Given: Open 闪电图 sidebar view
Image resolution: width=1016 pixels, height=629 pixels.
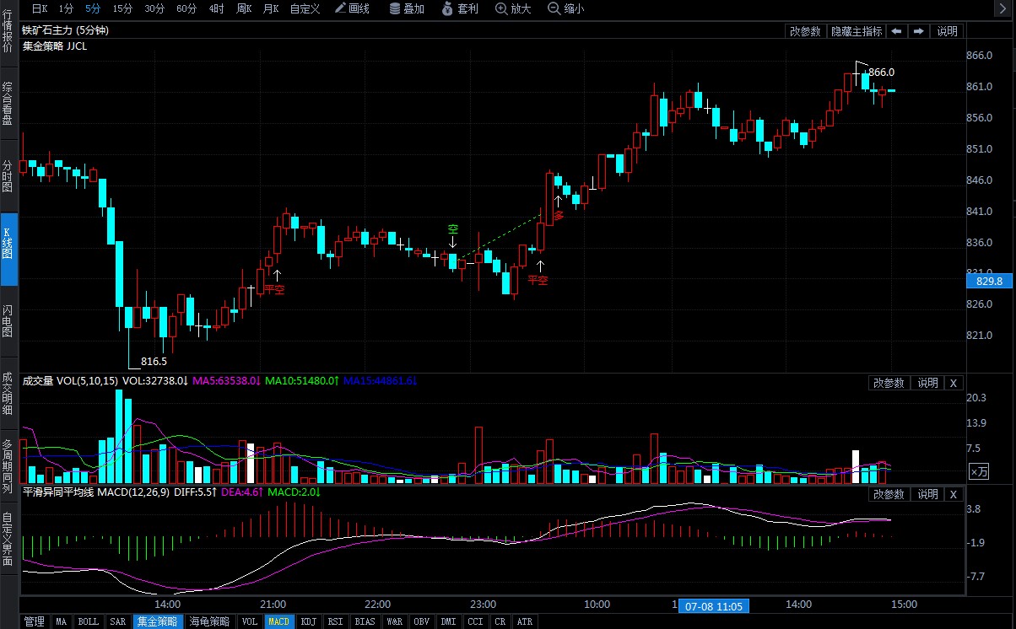Looking at the screenshot, I should [x=8, y=321].
